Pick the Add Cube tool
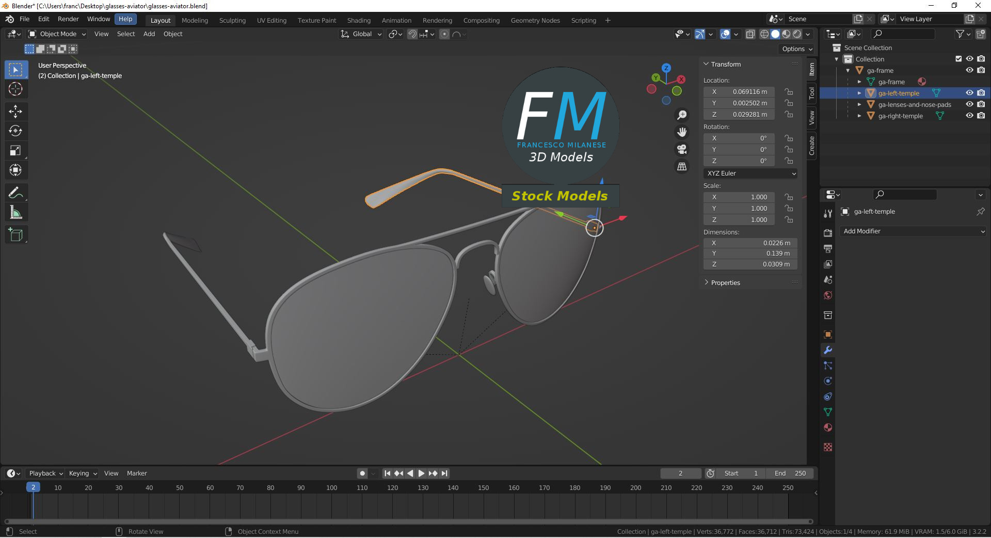991x538 pixels. 16,235
